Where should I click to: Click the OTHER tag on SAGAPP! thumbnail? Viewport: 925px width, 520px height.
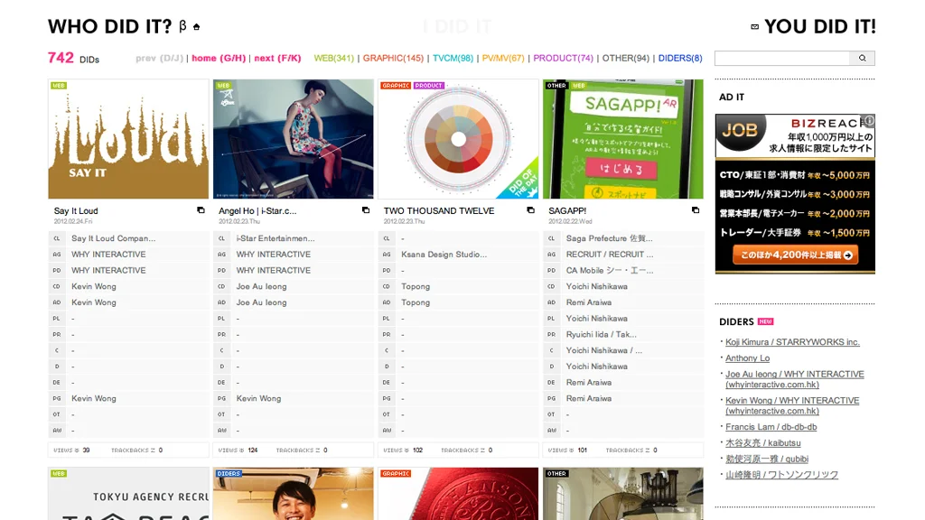pyautogui.click(x=556, y=86)
